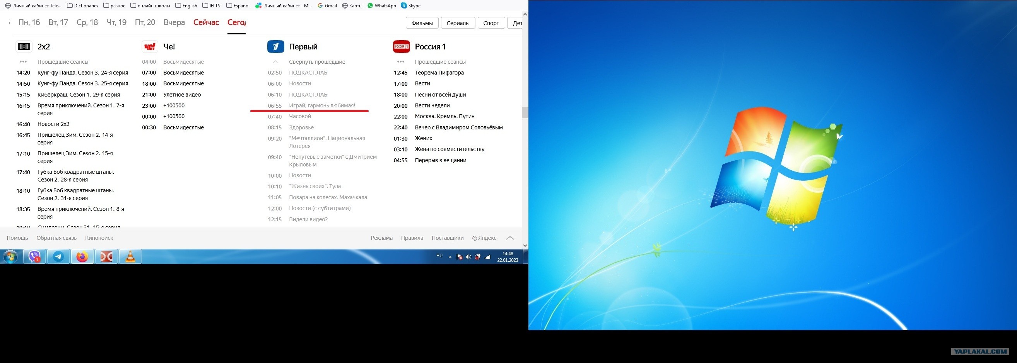Open Новости 2x2 program at 16:40

tap(53, 124)
